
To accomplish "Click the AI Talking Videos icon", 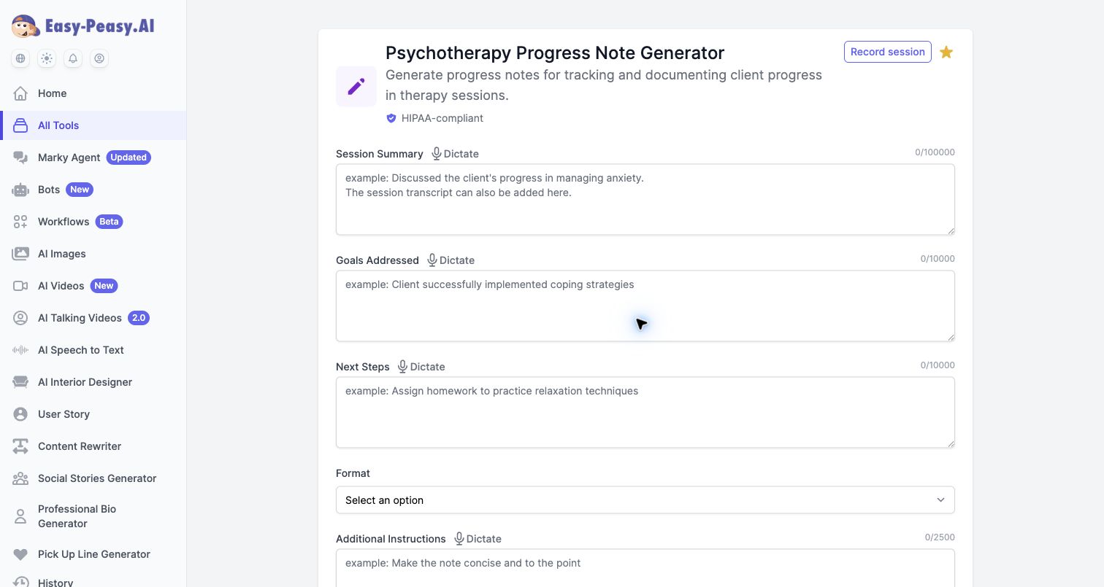I will (20, 318).
